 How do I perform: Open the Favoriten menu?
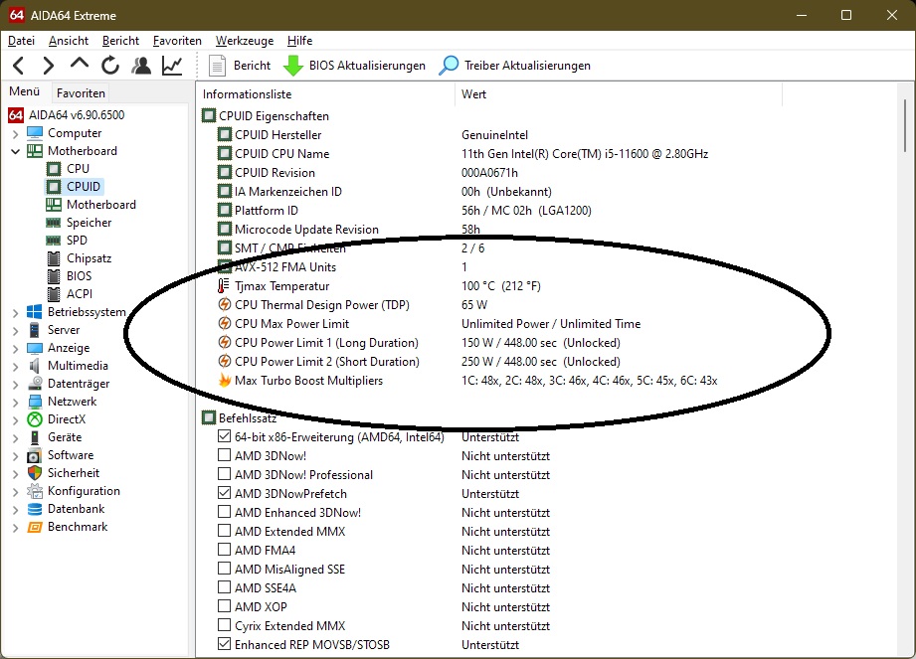(x=177, y=41)
